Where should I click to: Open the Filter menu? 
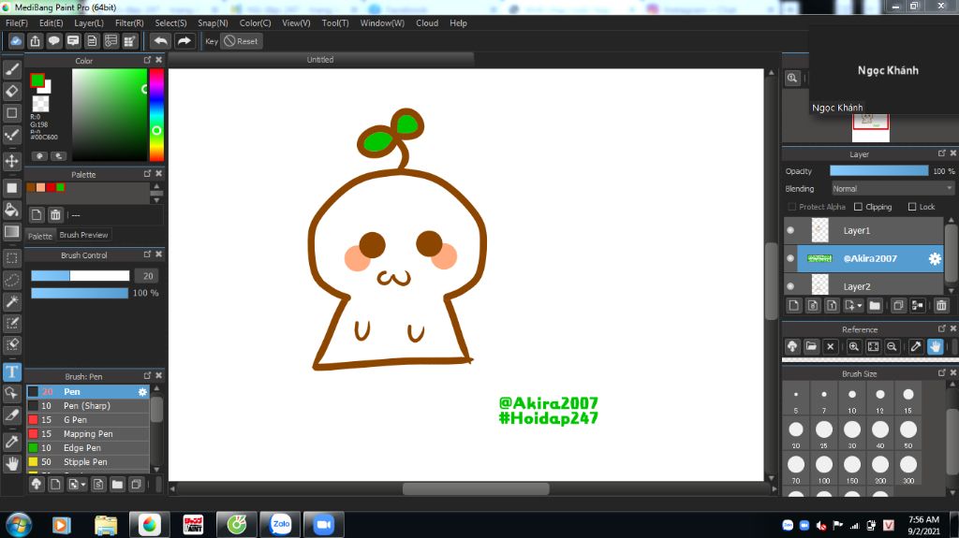click(129, 22)
